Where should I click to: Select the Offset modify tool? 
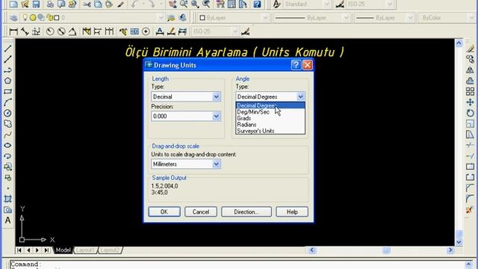click(x=470, y=81)
